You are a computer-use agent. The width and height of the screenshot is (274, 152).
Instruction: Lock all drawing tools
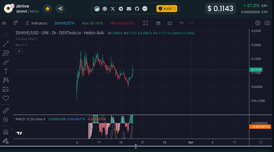click(6, 141)
